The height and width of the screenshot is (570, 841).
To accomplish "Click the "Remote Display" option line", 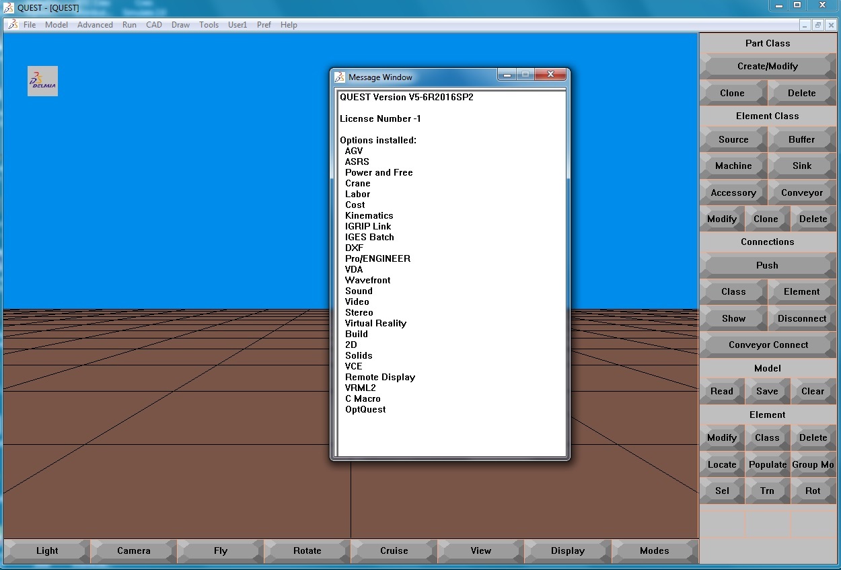I will (x=380, y=377).
